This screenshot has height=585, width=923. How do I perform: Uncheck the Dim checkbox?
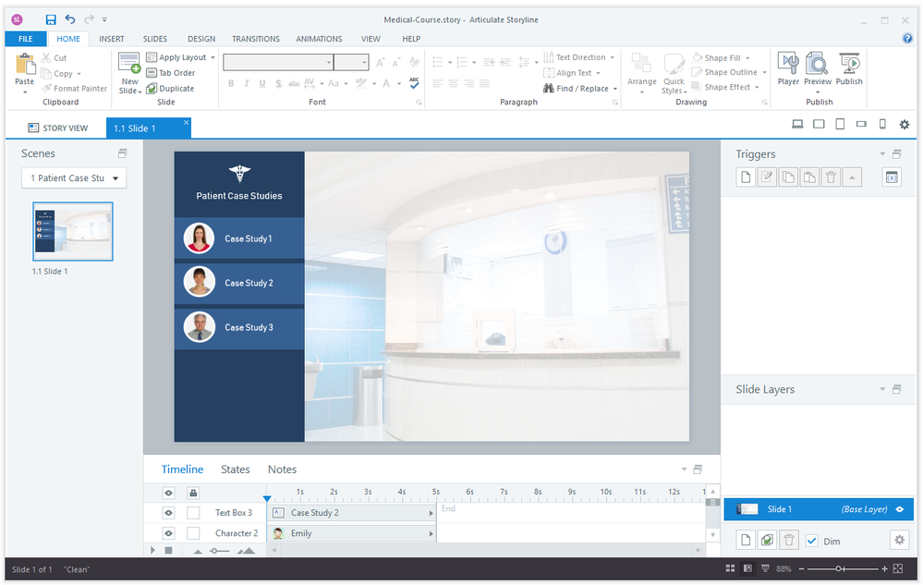pos(811,541)
